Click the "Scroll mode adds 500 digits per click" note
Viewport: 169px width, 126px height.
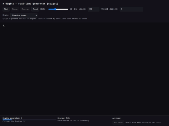[x=143, y=122]
